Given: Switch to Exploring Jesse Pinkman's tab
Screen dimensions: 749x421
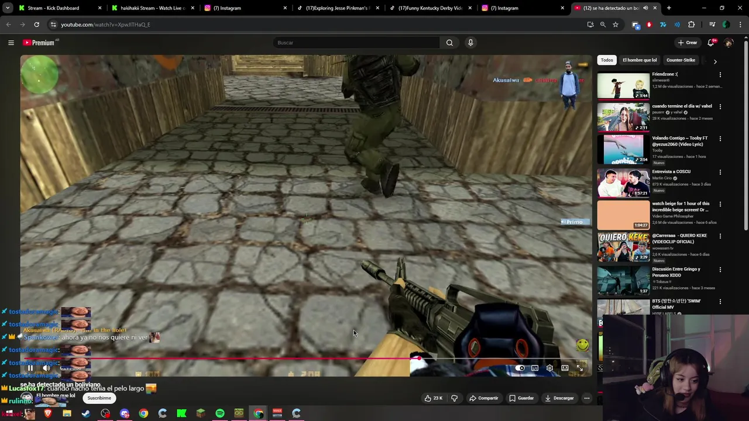Looking at the screenshot, I should (x=338, y=8).
